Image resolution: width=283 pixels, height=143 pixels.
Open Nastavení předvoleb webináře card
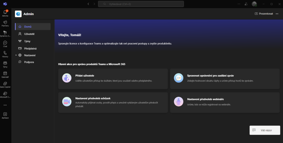225,102
